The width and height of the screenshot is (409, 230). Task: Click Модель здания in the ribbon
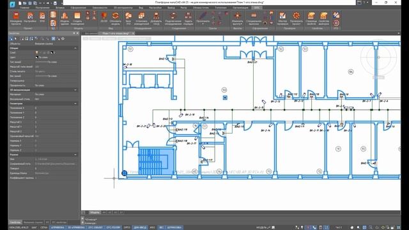[65, 19]
